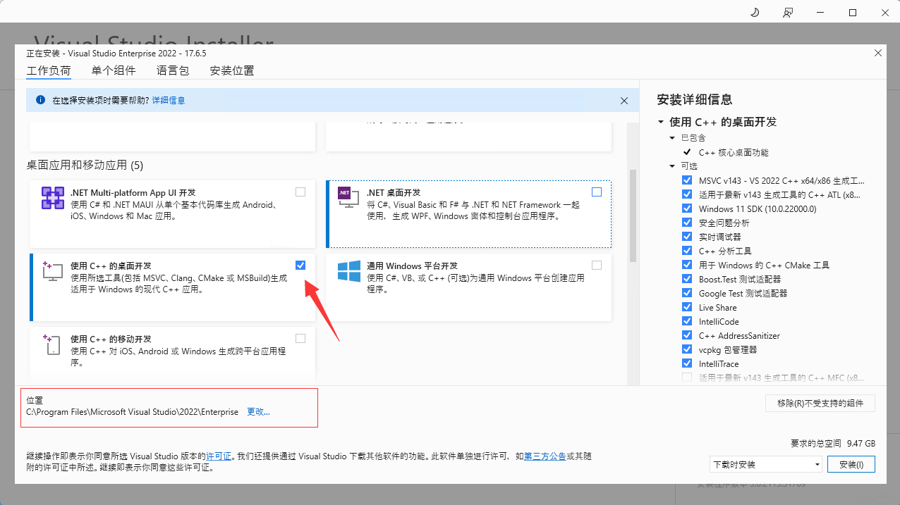Click 移除(R)不受支持的组件 button

coord(820,403)
